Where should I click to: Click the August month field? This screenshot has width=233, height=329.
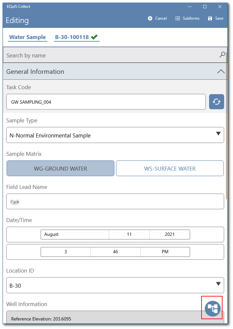(75, 234)
